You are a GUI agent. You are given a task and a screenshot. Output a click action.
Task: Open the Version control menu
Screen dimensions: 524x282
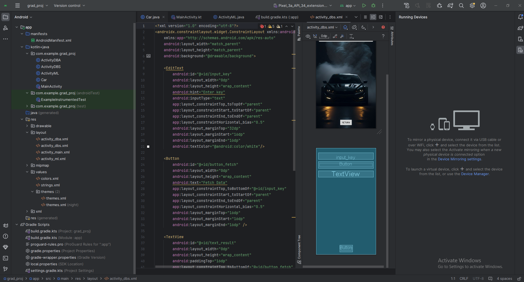tap(69, 5)
